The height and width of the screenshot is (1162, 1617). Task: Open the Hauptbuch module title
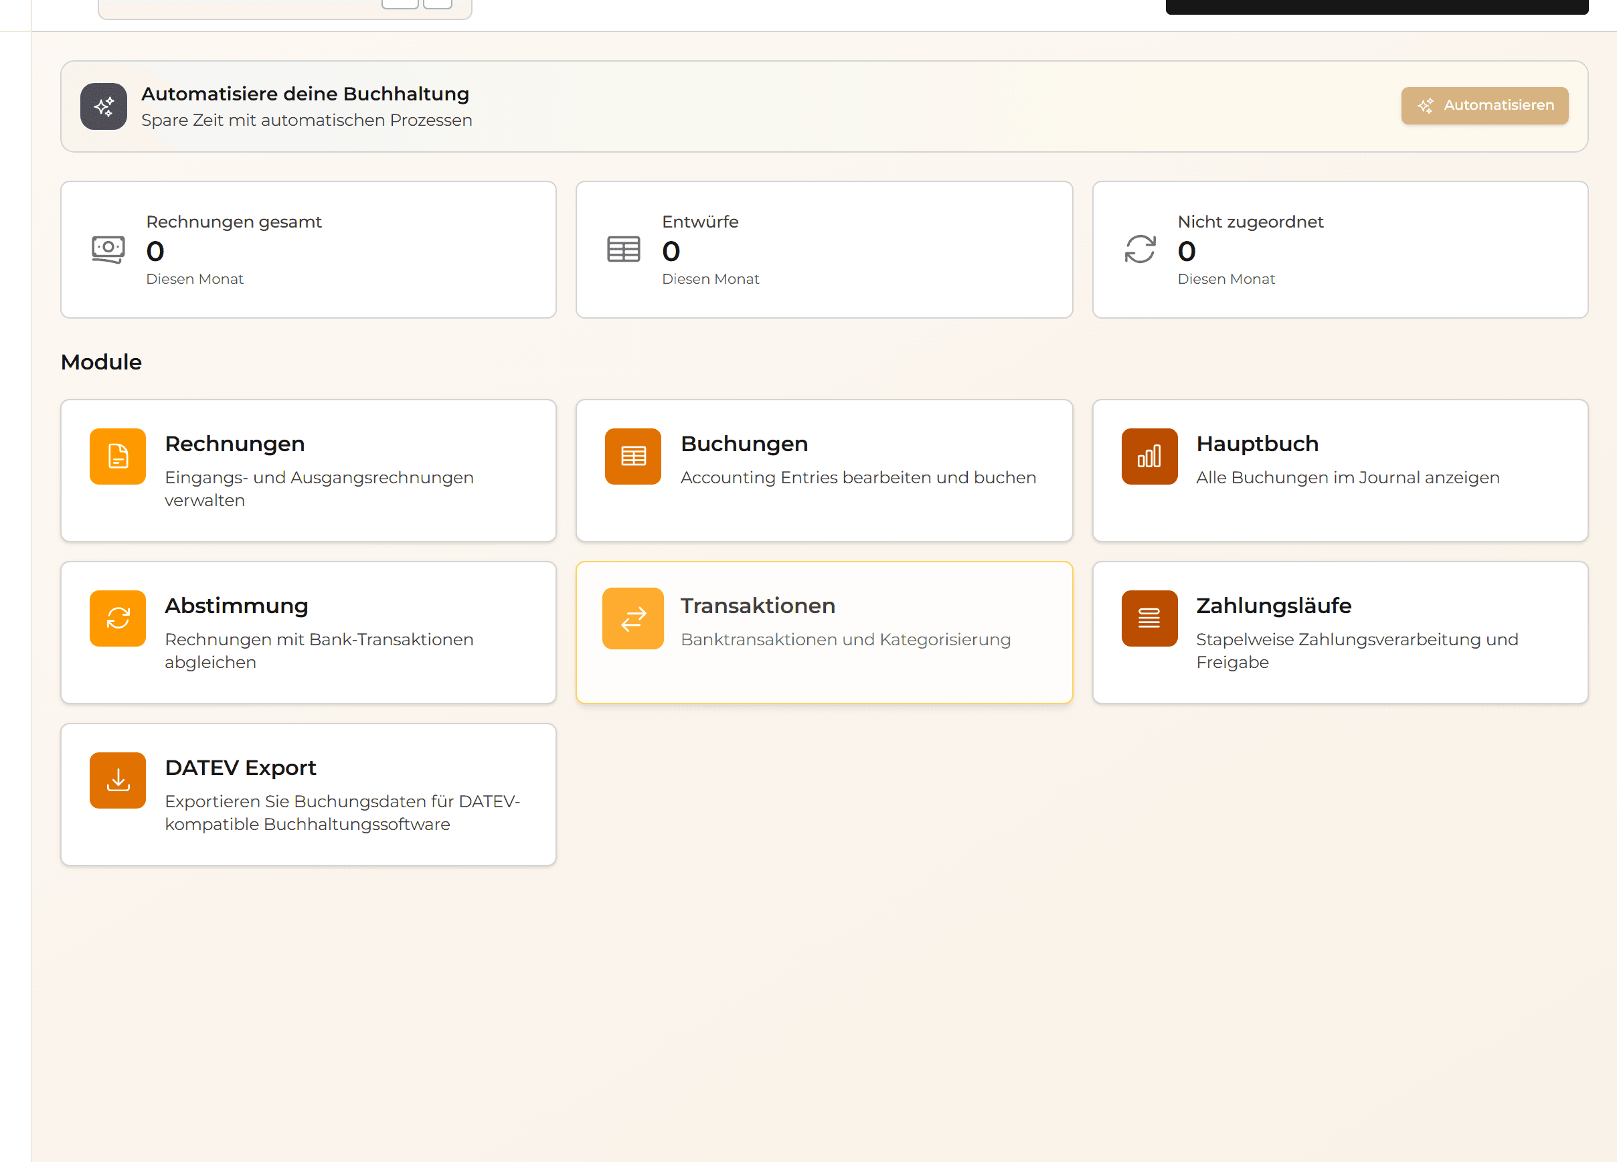1257,443
